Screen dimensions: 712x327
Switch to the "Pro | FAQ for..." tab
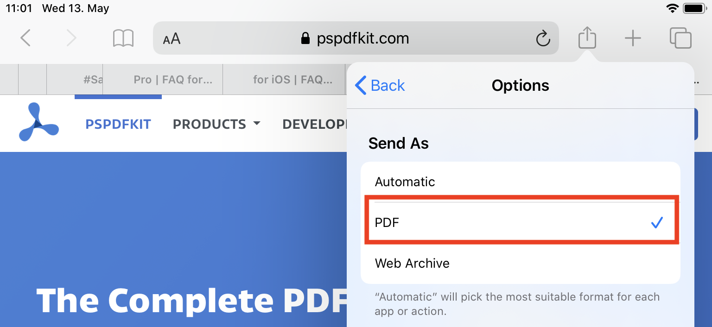pos(172,80)
